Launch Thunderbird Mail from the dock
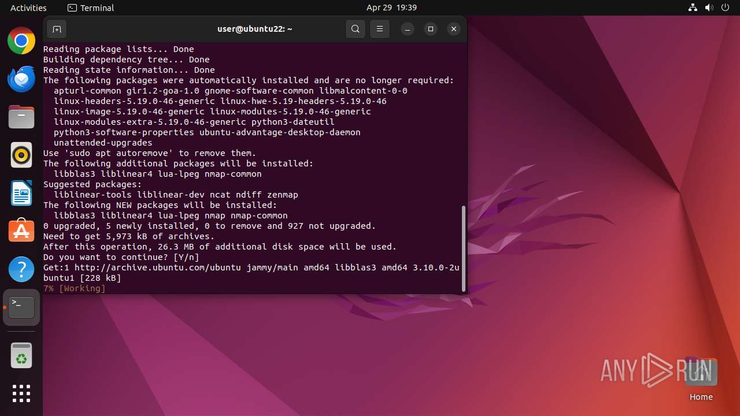740x416 pixels. click(x=21, y=79)
